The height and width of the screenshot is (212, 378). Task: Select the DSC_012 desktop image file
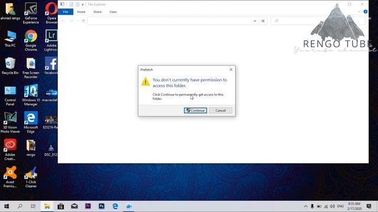51,151
